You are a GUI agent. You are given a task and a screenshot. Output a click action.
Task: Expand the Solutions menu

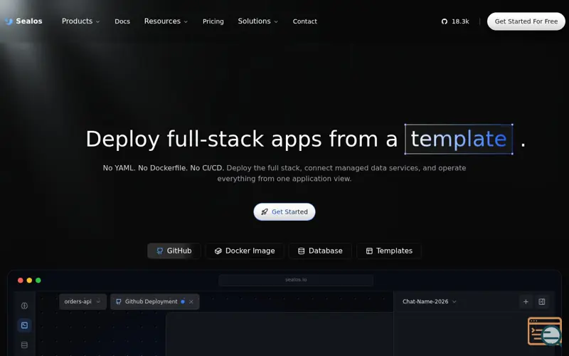(x=258, y=21)
